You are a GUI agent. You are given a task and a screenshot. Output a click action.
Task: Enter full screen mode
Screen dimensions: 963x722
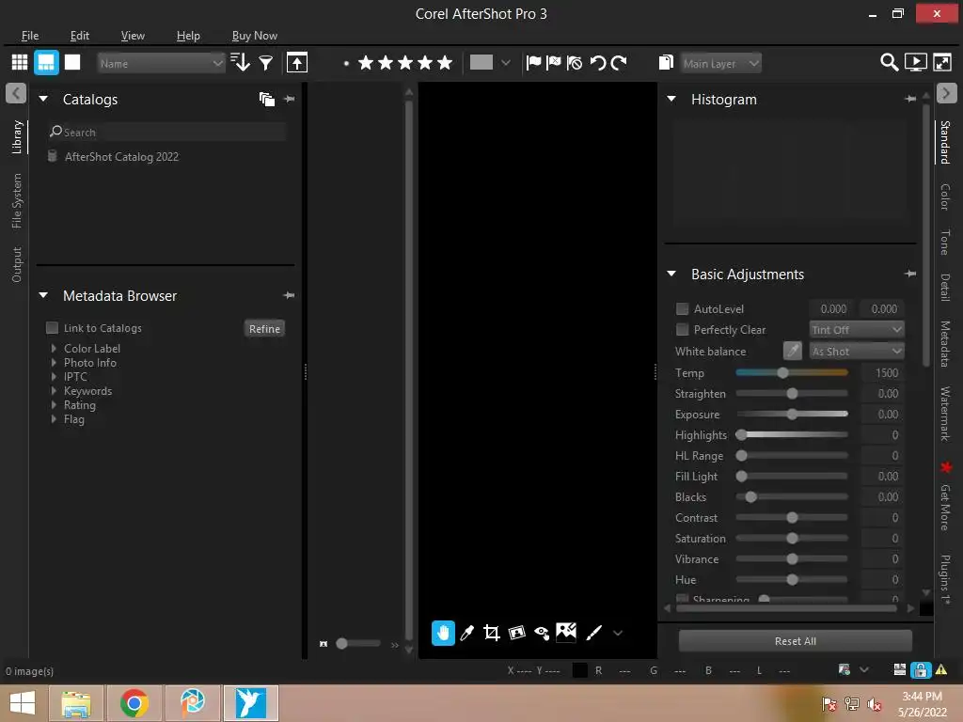[942, 63]
